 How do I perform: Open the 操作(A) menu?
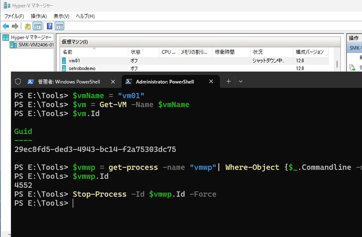[x=39, y=16]
